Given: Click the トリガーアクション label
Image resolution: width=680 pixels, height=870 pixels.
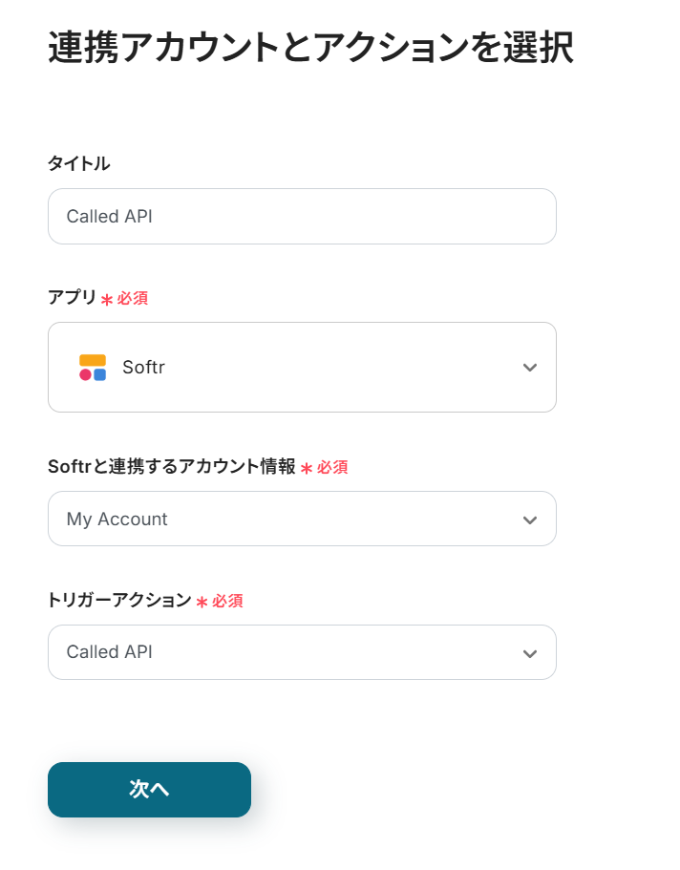Looking at the screenshot, I should coord(119,601).
